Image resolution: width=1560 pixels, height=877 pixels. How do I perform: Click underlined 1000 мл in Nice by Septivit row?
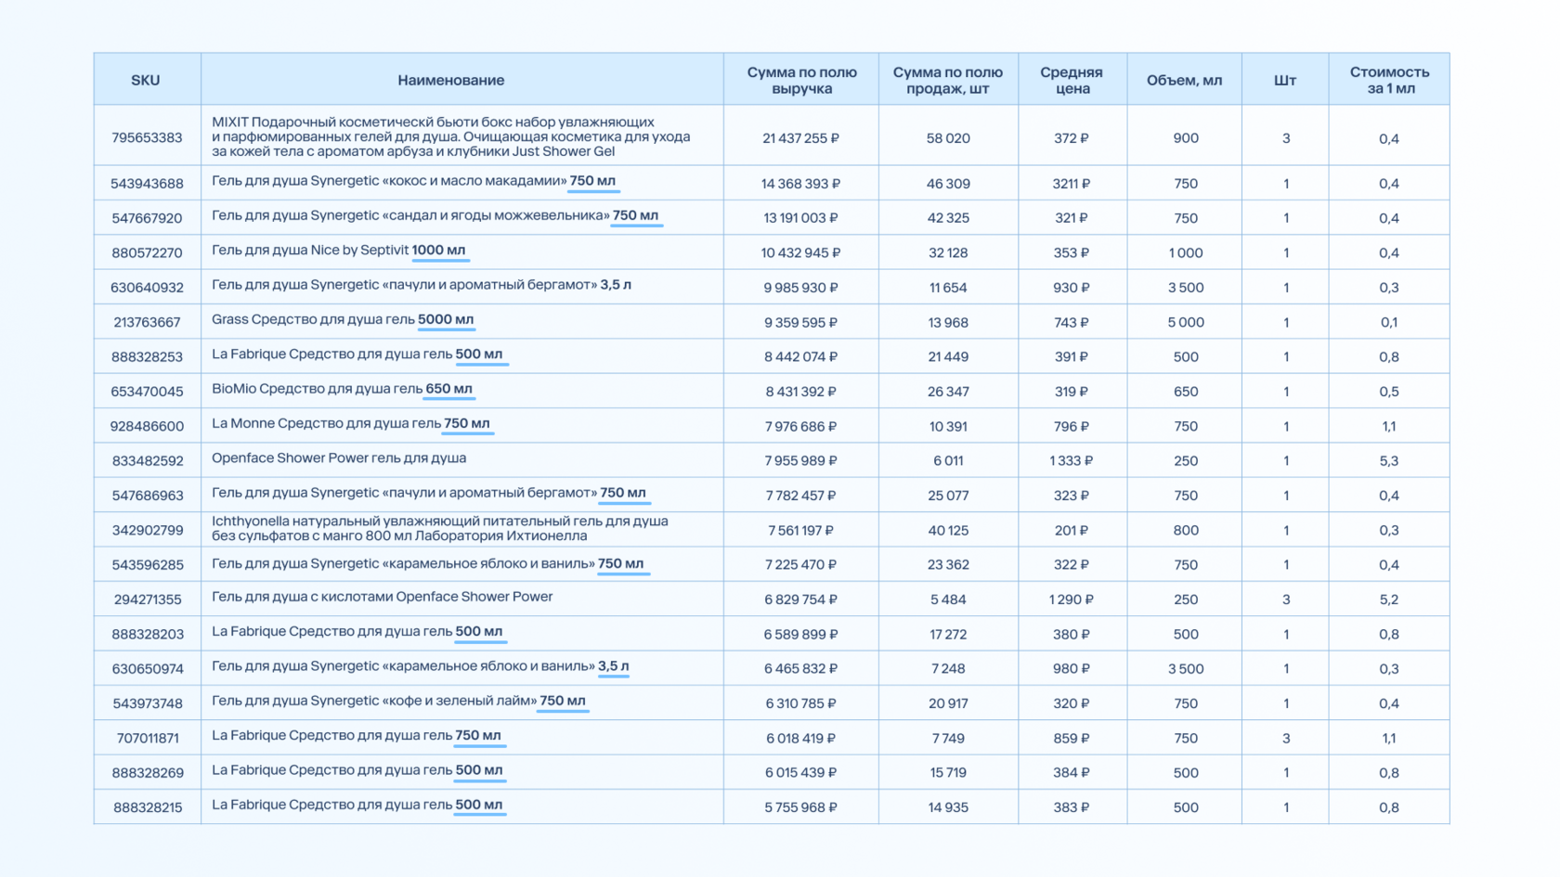(438, 251)
